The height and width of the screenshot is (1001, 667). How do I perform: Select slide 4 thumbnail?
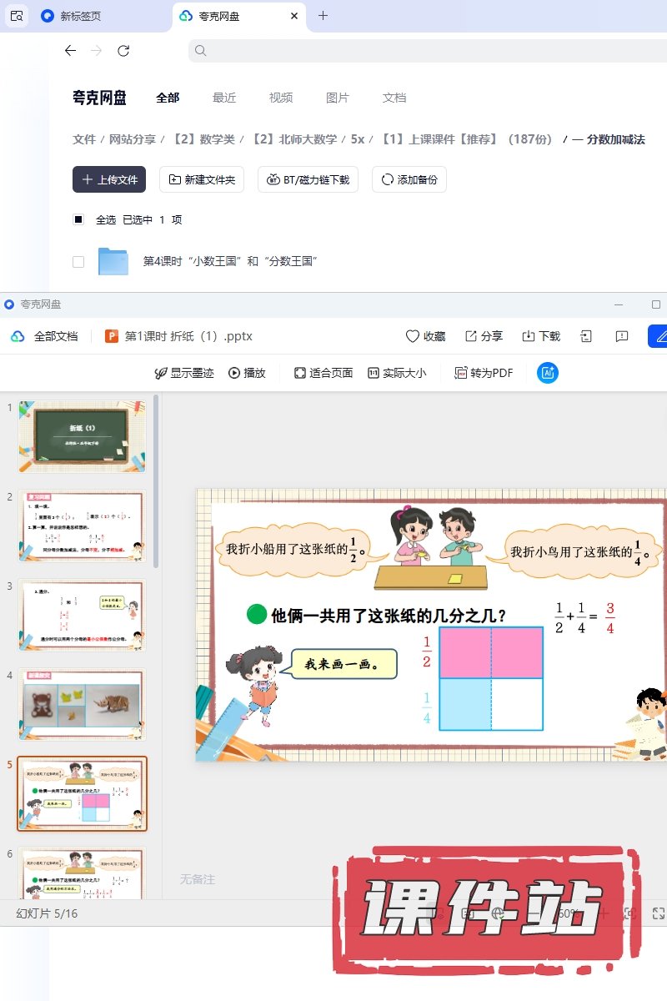[x=82, y=704]
